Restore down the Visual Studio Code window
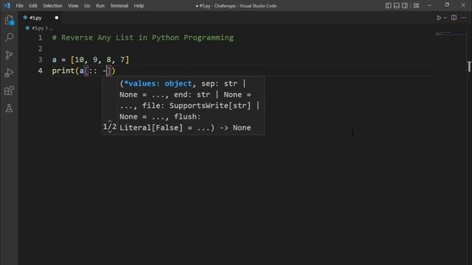The height and width of the screenshot is (265, 472). coord(447,5)
